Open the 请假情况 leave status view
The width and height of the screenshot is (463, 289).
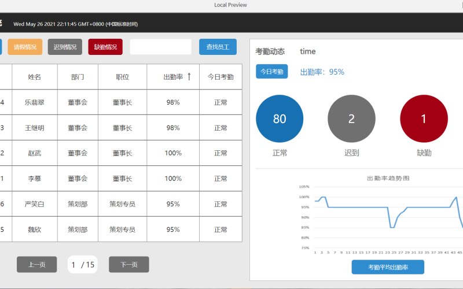25,47
